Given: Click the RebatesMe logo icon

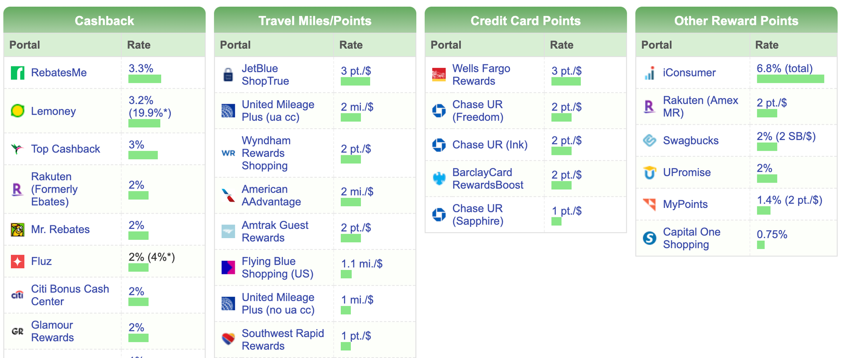Looking at the screenshot, I should (x=17, y=73).
